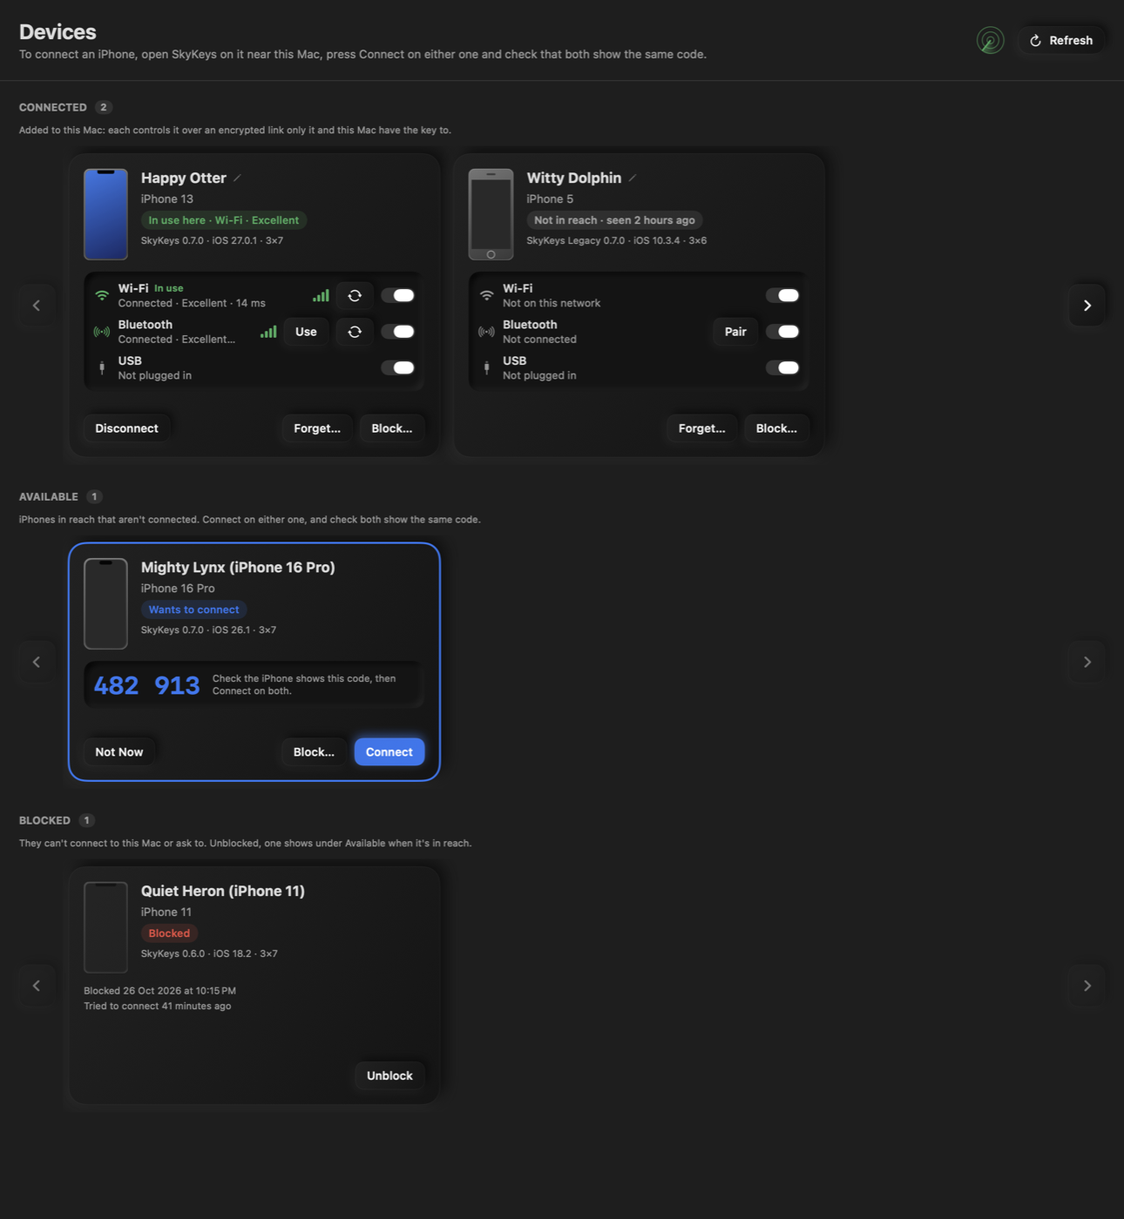Click Happy Otter's Bluetooth signal bars
The image size is (1124, 1219).
(x=268, y=332)
